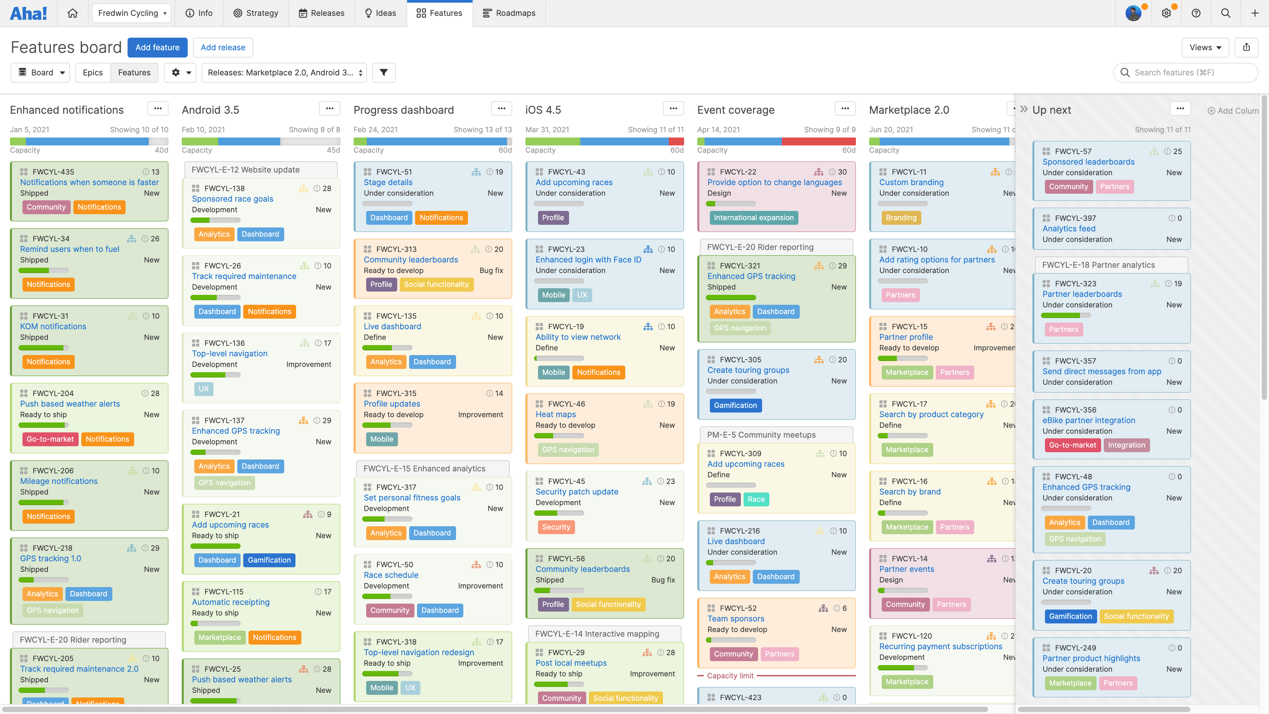This screenshot has width=1269, height=714.
Task: Switch to the Roadmaps section
Action: [x=509, y=13]
